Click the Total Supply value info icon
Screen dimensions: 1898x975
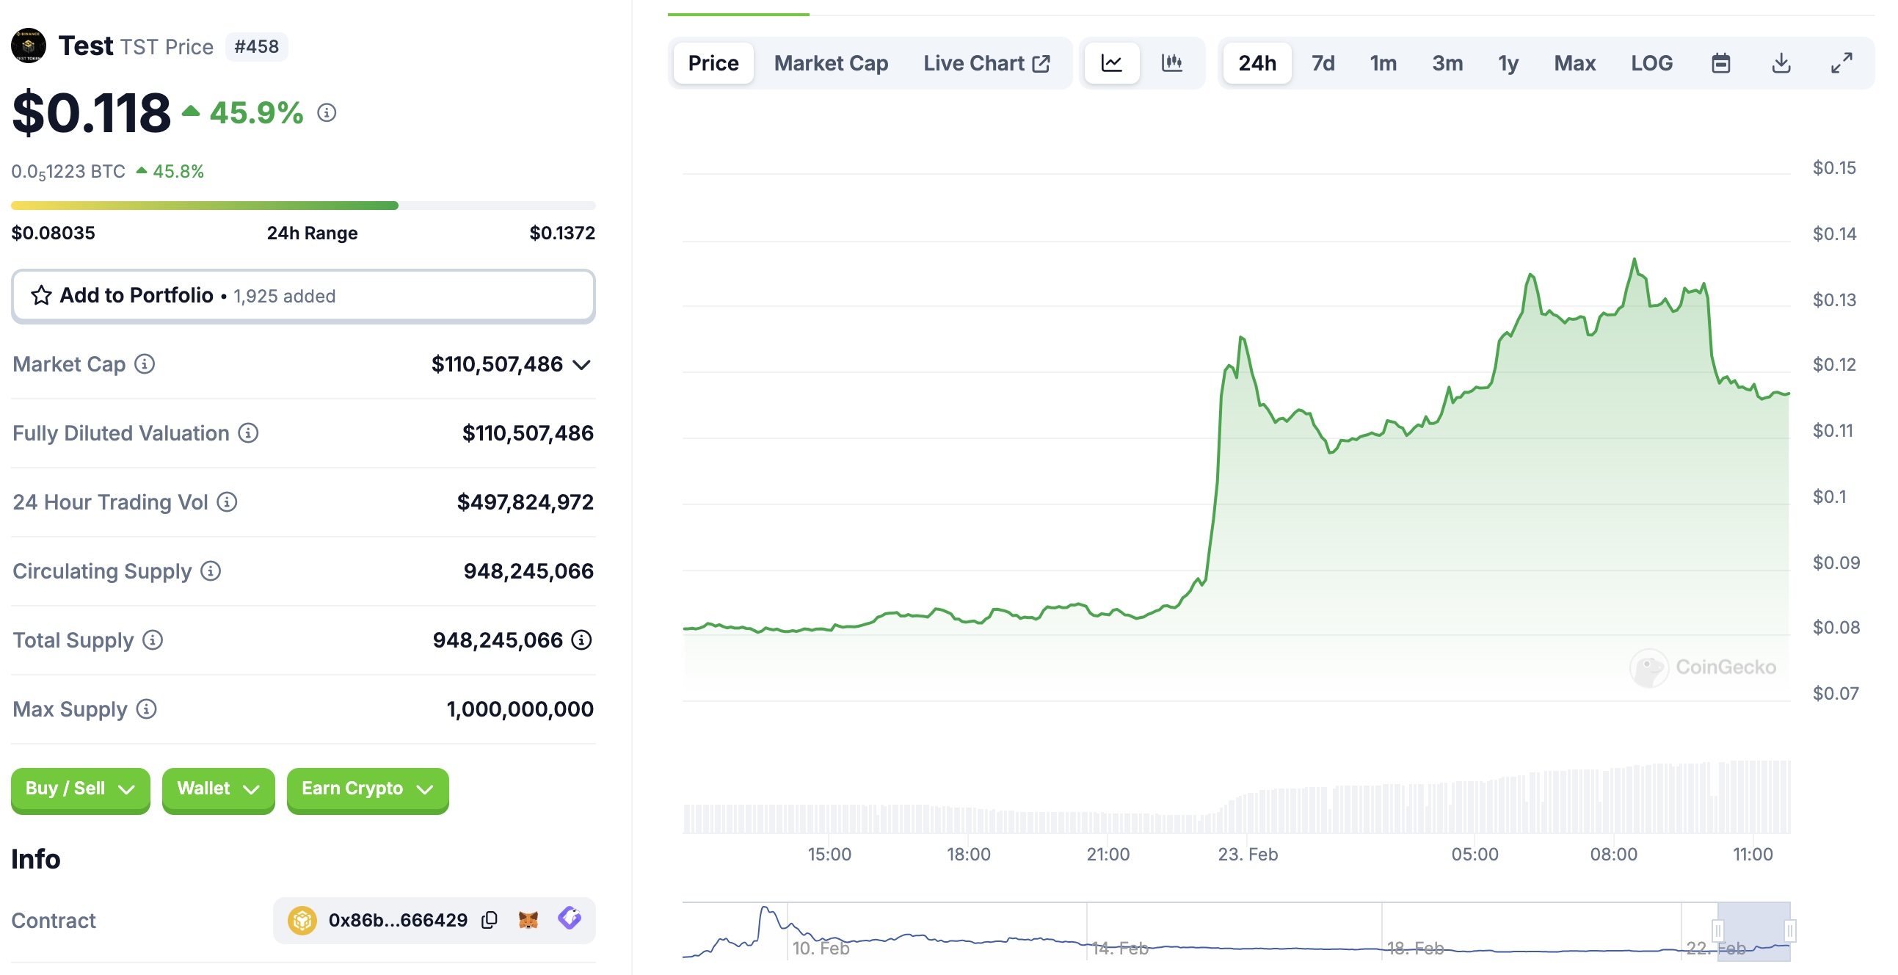[x=581, y=639]
